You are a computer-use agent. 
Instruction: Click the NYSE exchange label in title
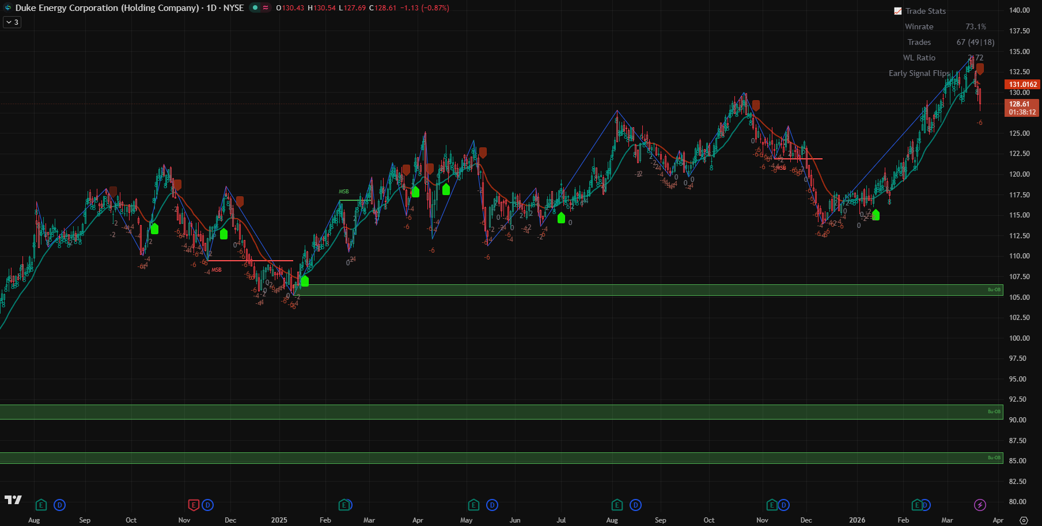click(233, 8)
